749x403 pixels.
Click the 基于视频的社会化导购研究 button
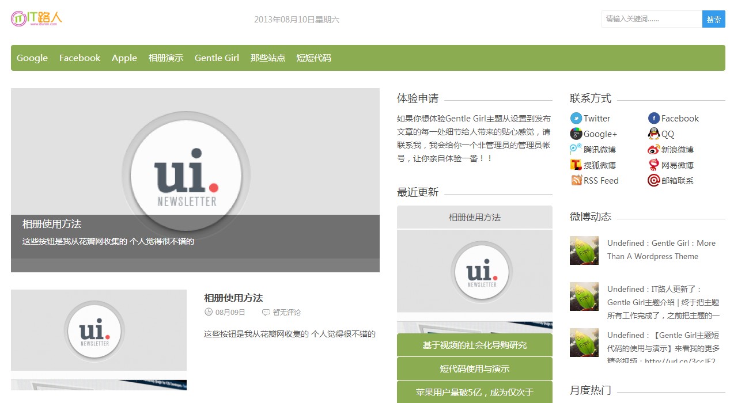474,345
